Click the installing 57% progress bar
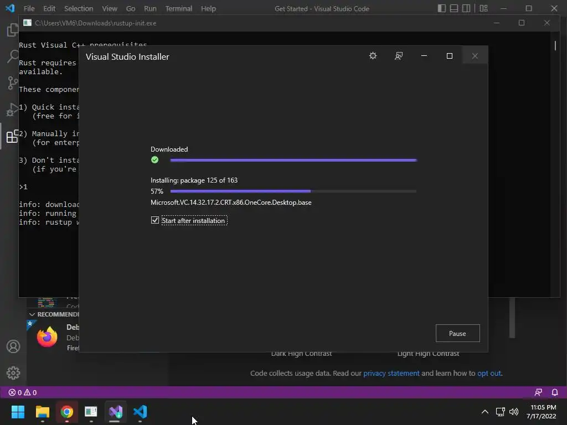 pyautogui.click(x=293, y=191)
